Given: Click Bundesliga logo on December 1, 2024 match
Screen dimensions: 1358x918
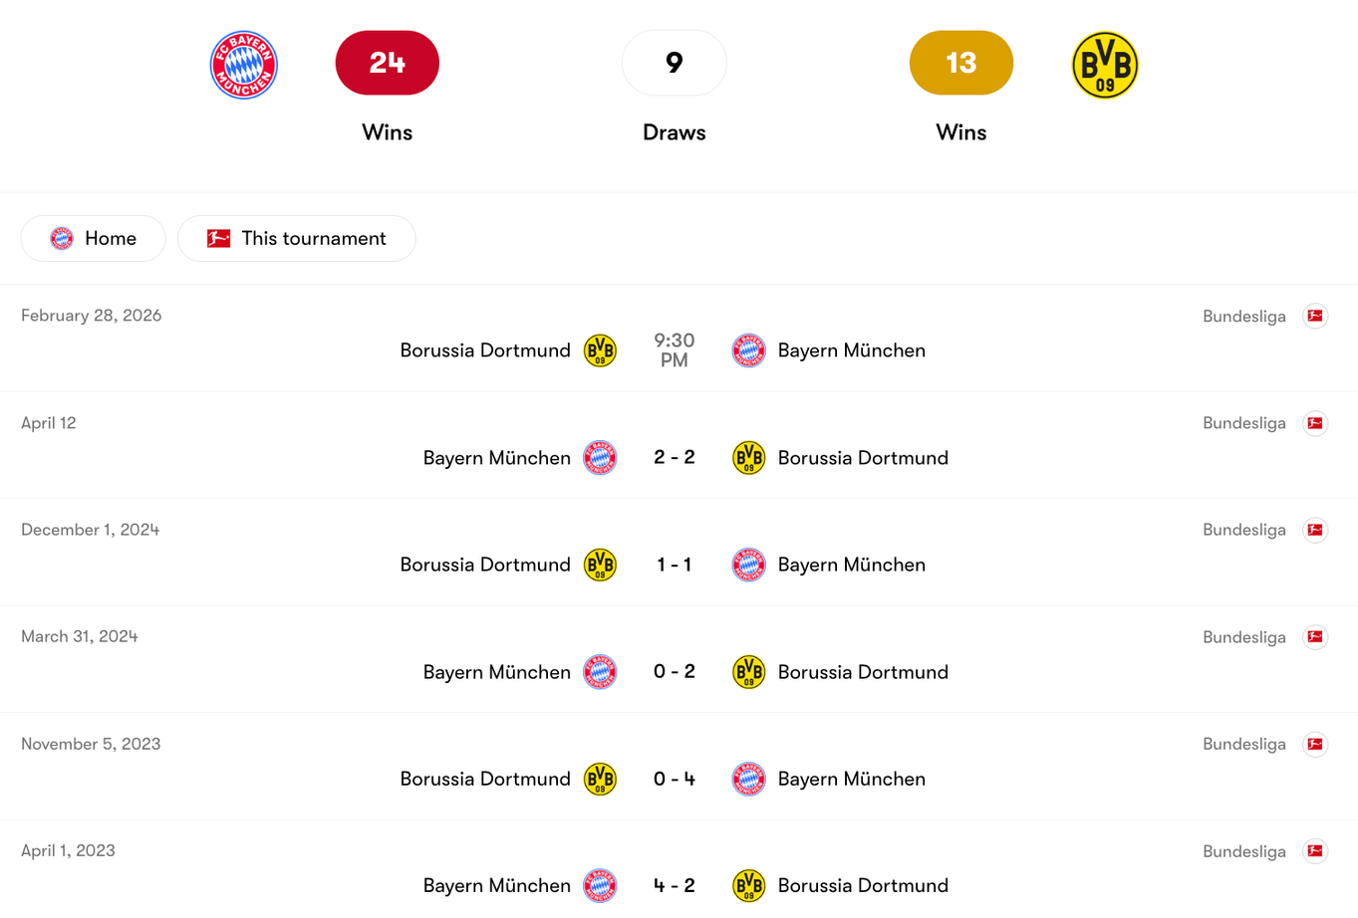Looking at the screenshot, I should pos(1315,530).
